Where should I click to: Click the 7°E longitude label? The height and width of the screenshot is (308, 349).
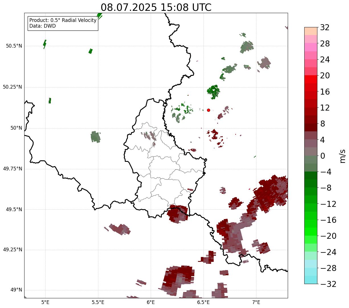[x=256, y=302]
